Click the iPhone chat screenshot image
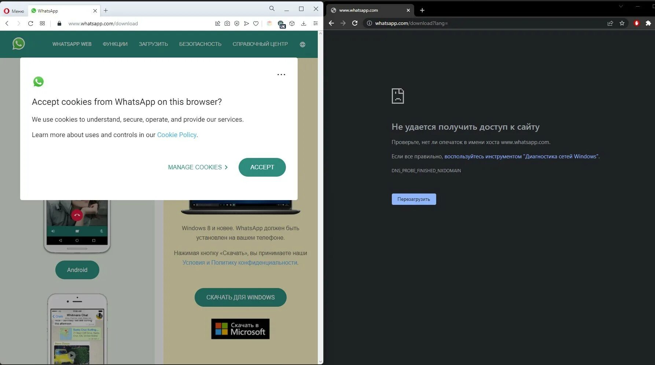 click(77, 329)
